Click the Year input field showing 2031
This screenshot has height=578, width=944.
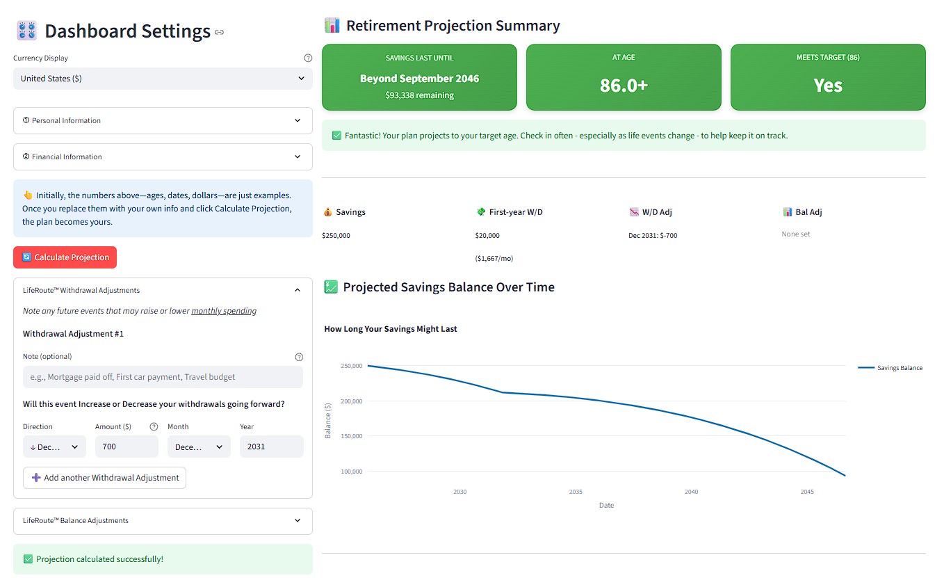(271, 447)
